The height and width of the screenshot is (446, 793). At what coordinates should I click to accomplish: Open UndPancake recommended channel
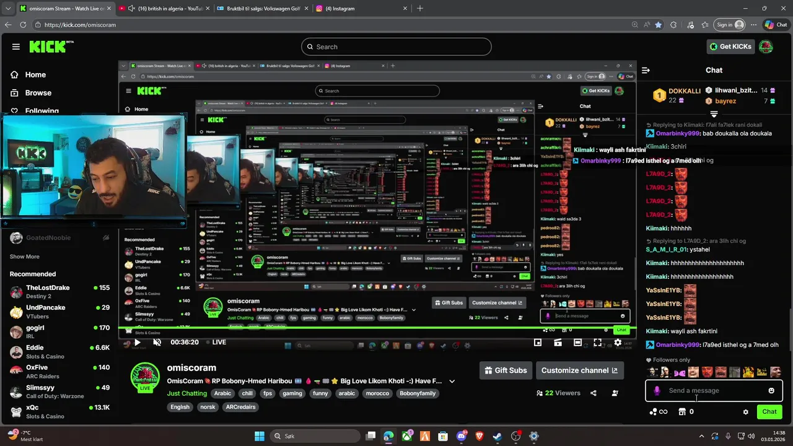click(x=59, y=312)
